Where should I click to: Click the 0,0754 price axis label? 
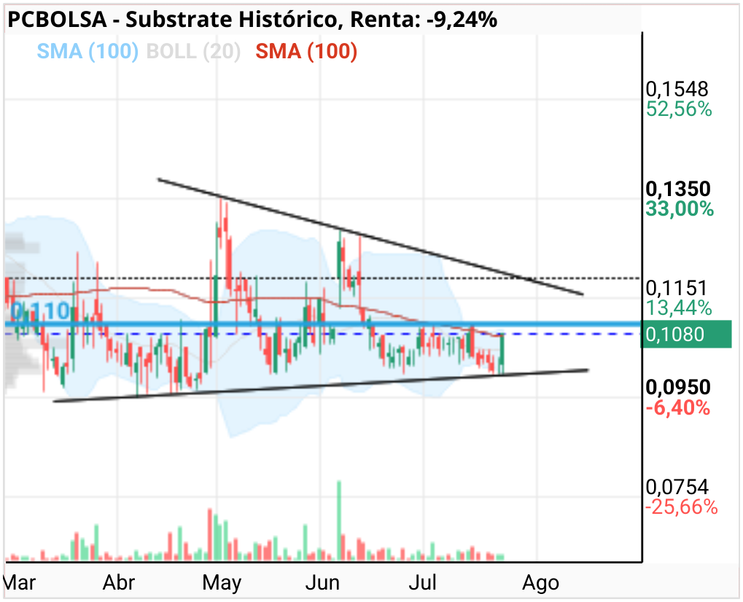(677, 487)
